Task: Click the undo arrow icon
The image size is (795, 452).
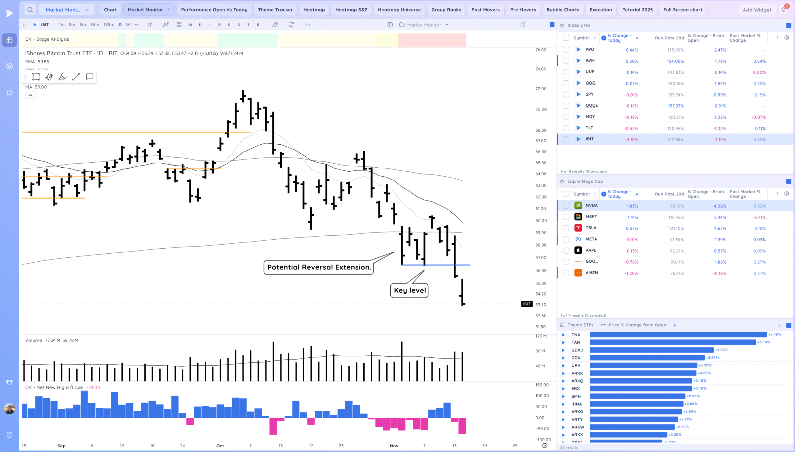Action: click(307, 25)
